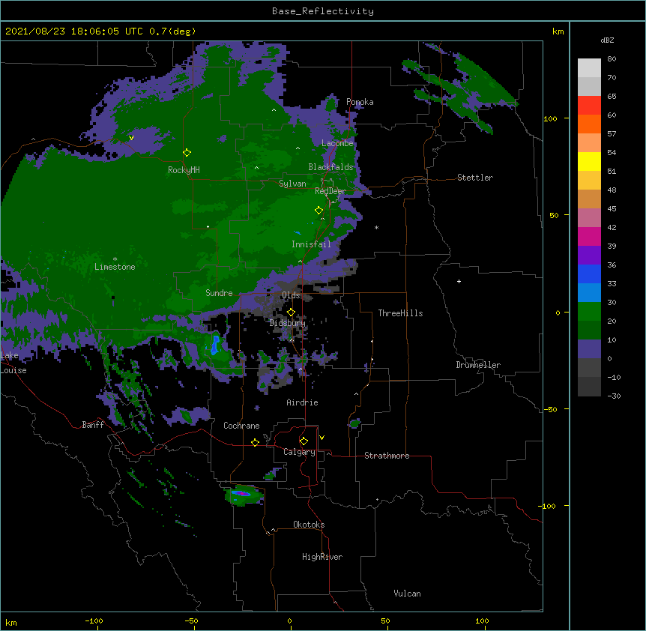Click the Okotoks town label

pyautogui.click(x=309, y=525)
